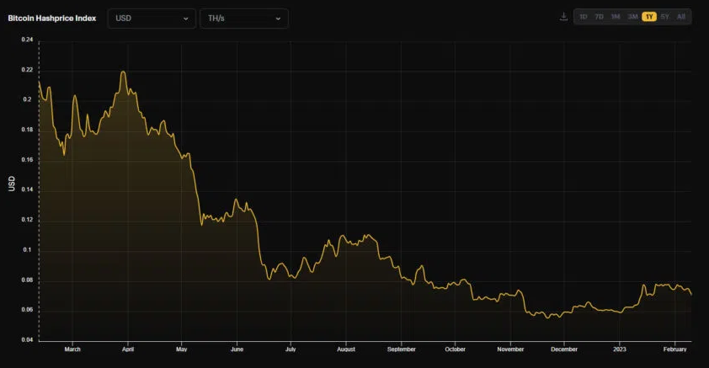
Task: Switch to 3M time range
Action: 632,17
